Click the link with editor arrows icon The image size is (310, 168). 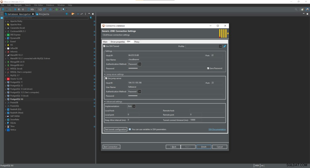coord(81,14)
